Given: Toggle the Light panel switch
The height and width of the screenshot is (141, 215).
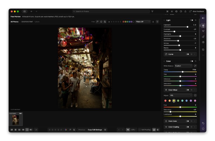Looking at the screenshot, I should (x=192, y=20).
